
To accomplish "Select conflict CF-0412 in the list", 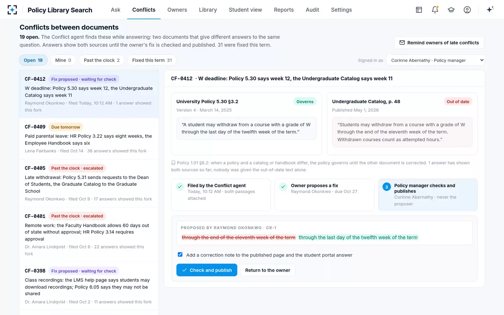I will pos(89,94).
